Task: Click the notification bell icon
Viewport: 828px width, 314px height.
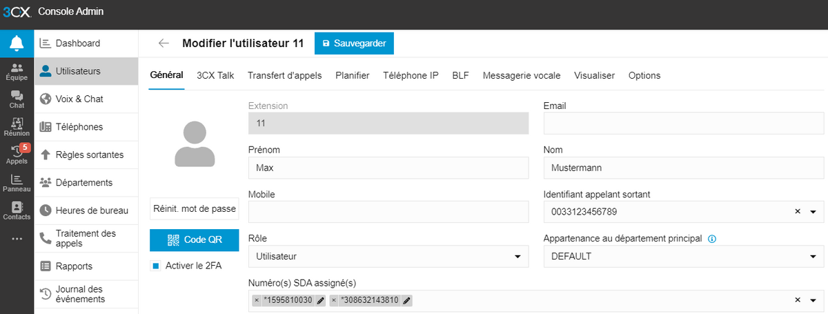Action: [17, 43]
